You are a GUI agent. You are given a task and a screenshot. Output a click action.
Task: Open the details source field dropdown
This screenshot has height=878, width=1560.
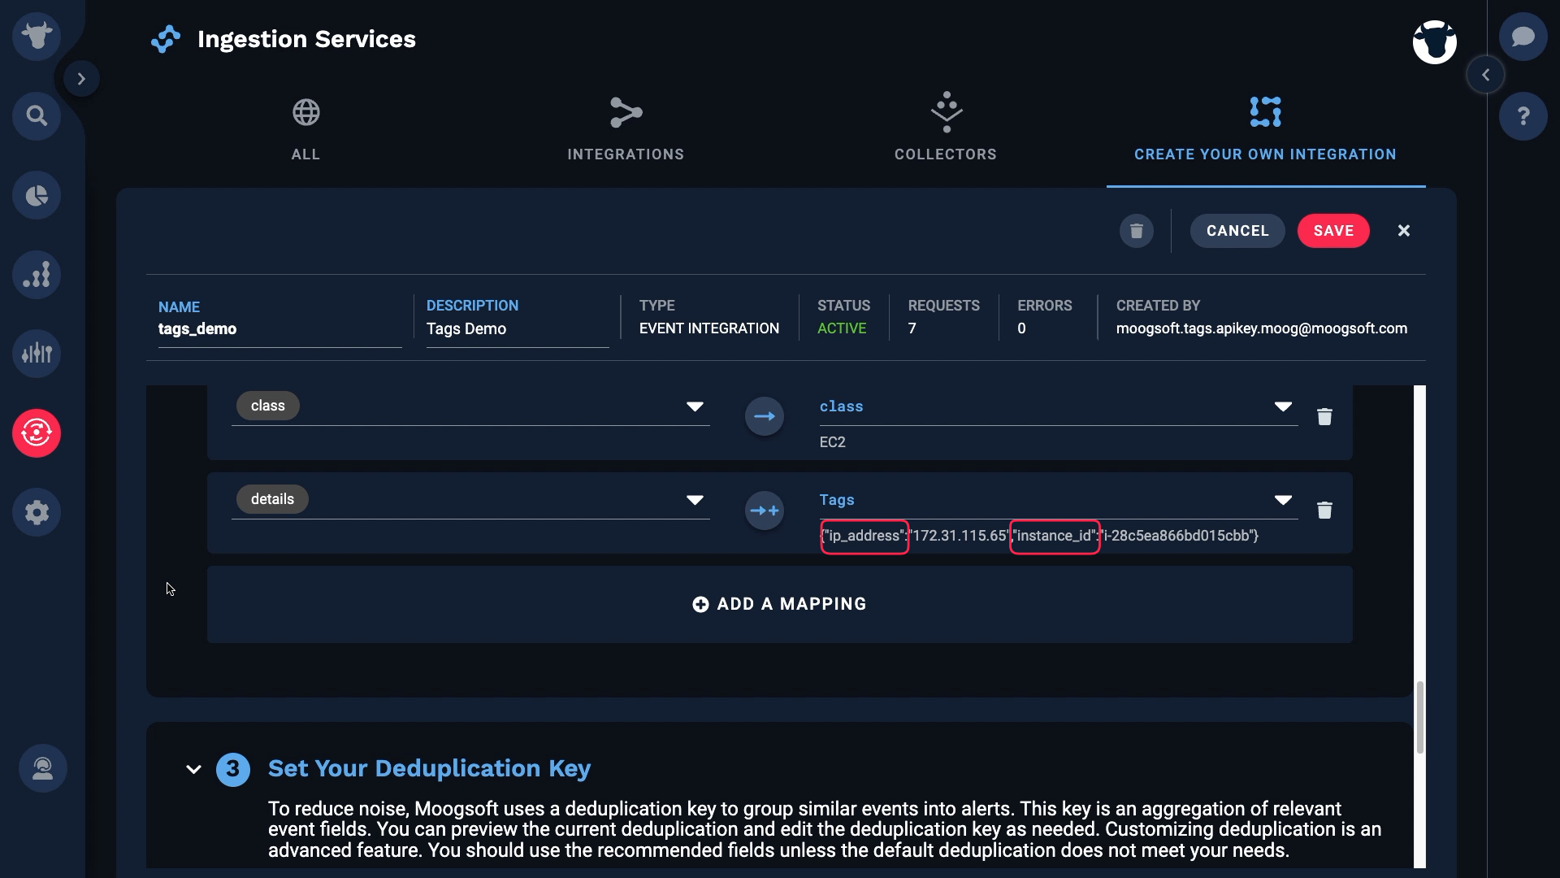click(695, 500)
